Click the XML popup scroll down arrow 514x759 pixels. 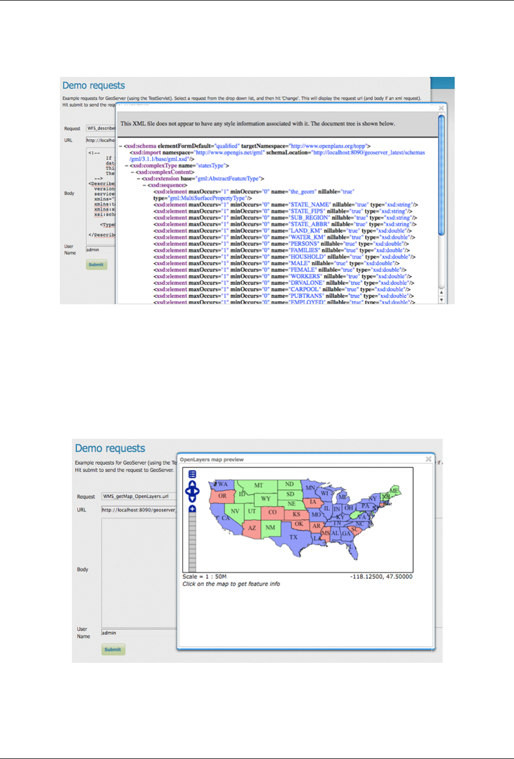click(x=441, y=300)
